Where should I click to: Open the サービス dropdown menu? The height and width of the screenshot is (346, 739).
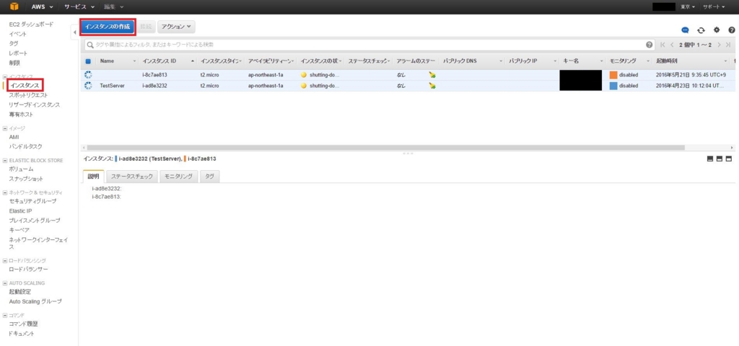(x=79, y=7)
